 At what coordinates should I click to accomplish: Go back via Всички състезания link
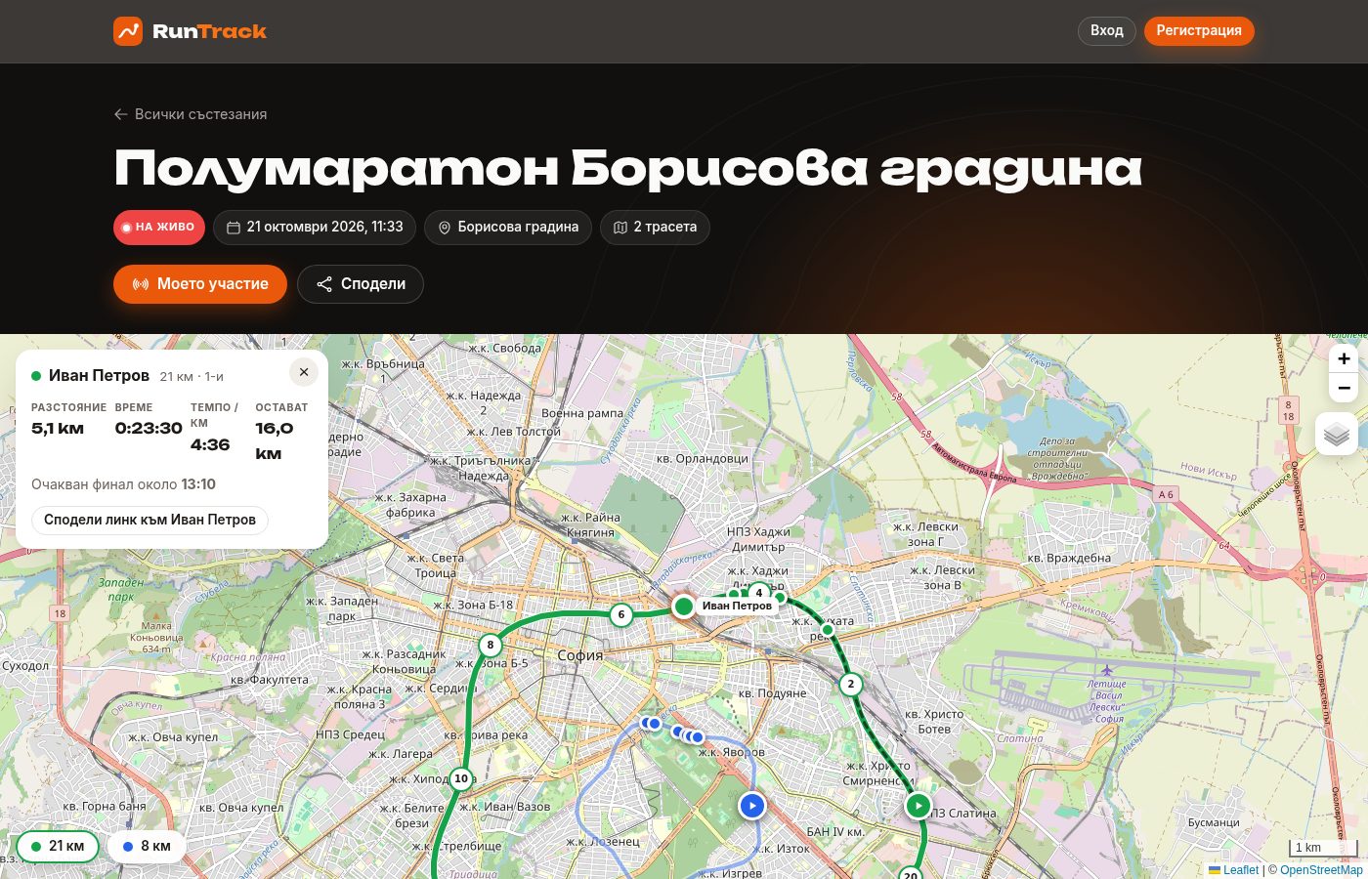[x=191, y=114]
